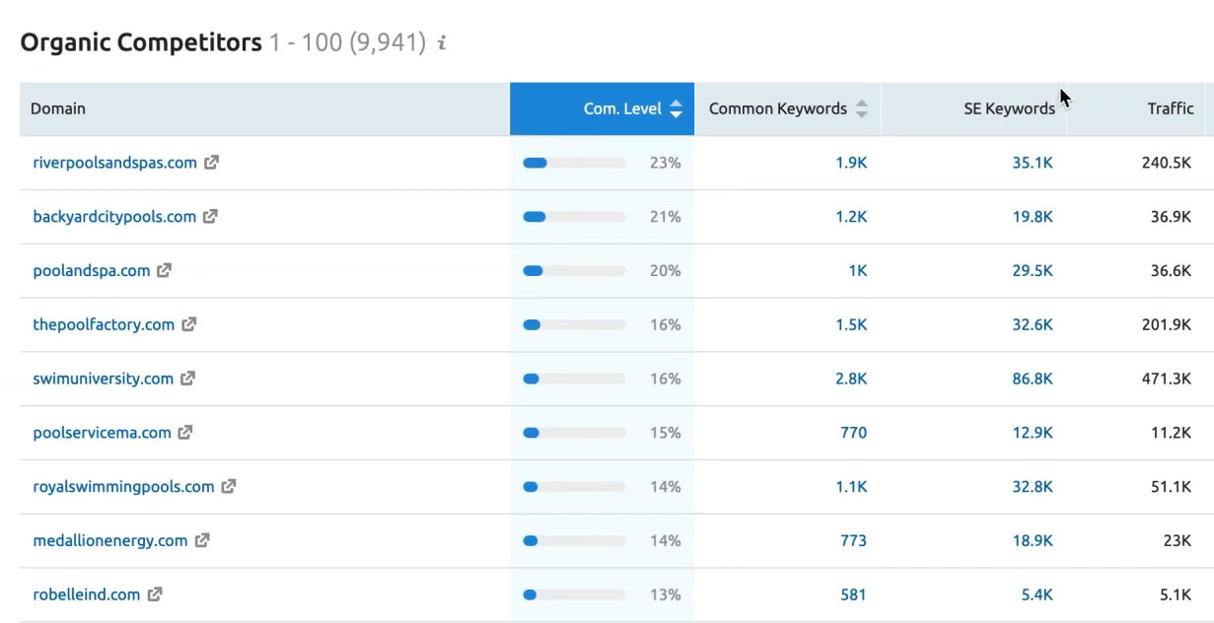1214x623 pixels.
Task: Click 35.1K SE keywords value
Action: [x=1033, y=163]
